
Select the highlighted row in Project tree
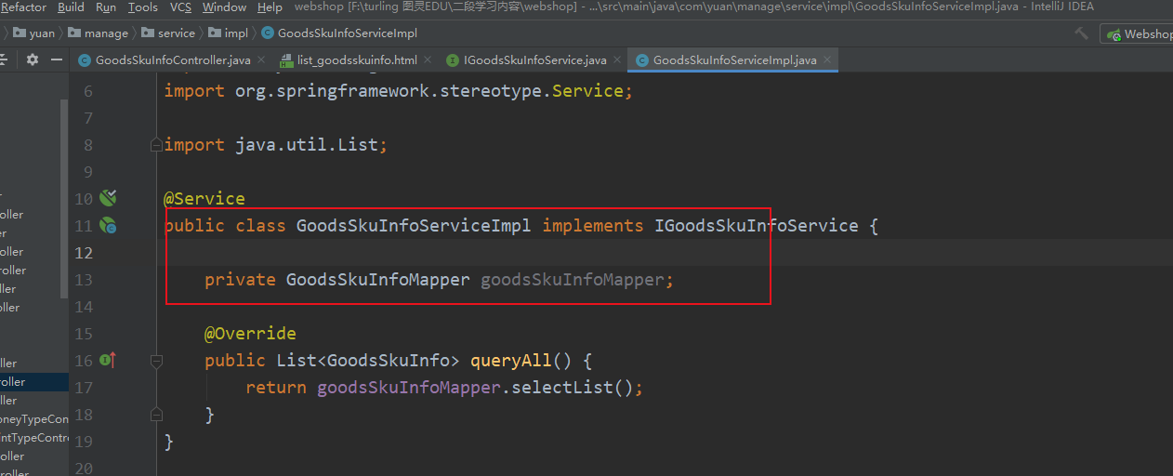coord(34,382)
